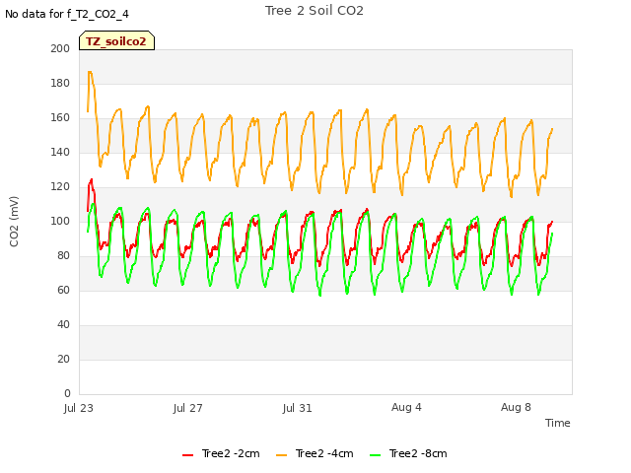Click the CO2 (mV) y-axis title
Screen dimensions: 631x473
coord(14,222)
